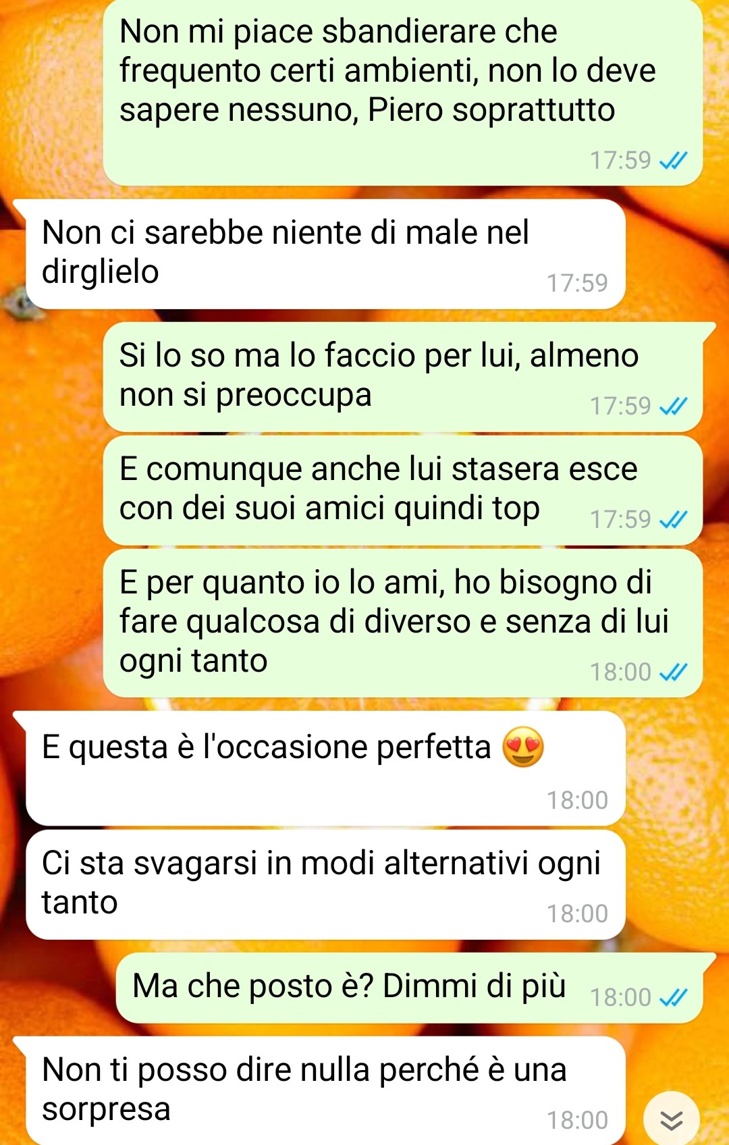The image size is (729, 1145).
Task: Select the message 'E questa è l'occasione perfetta'
Action: coord(325,768)
